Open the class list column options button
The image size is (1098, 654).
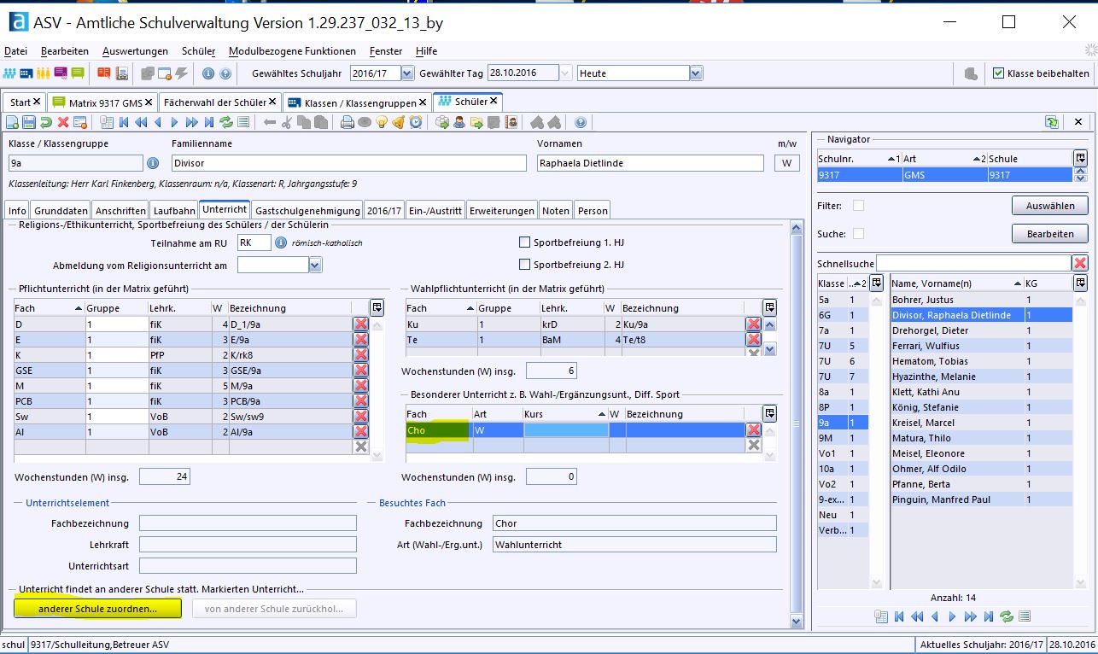click(876, 283)
